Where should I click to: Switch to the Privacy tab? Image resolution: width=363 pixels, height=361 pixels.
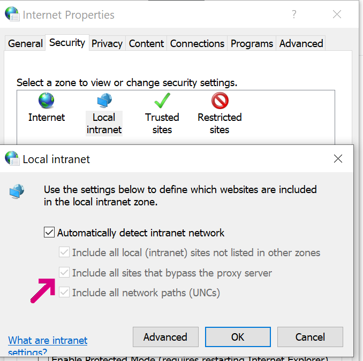point(107,43)
